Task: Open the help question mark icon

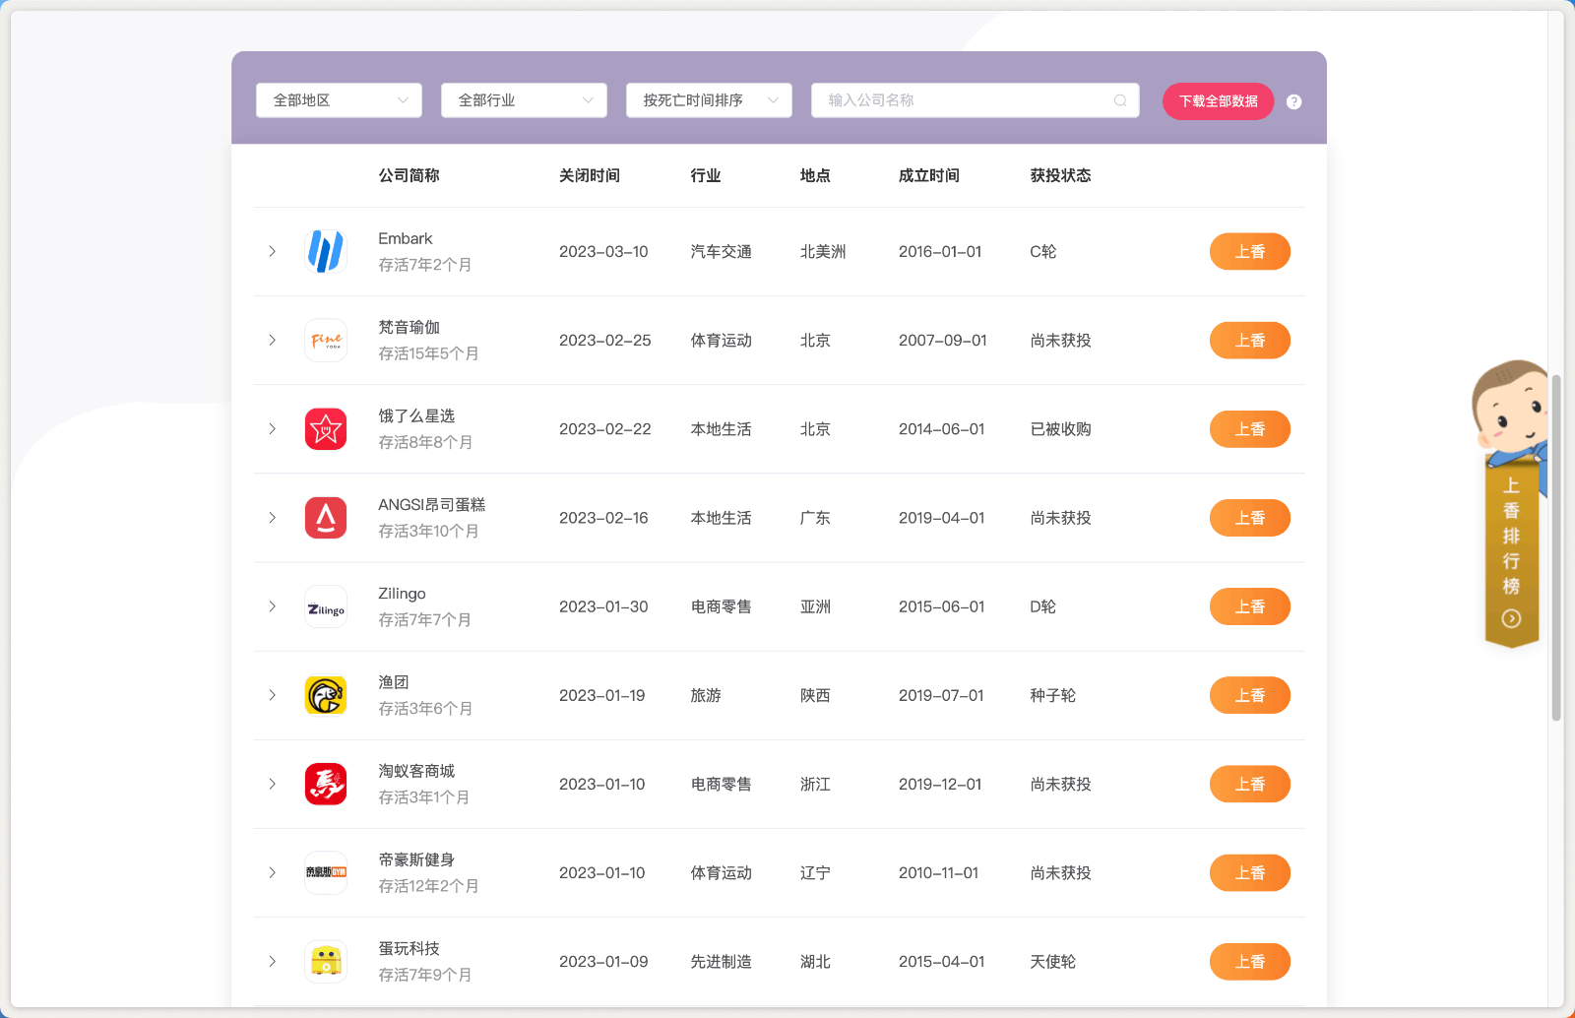Action: coord(1293,100)
